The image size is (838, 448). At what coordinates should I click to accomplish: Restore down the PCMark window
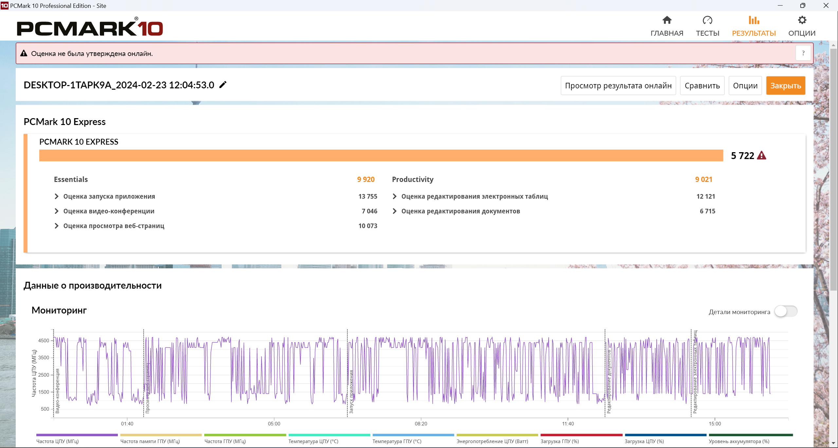tap(803, 6)
